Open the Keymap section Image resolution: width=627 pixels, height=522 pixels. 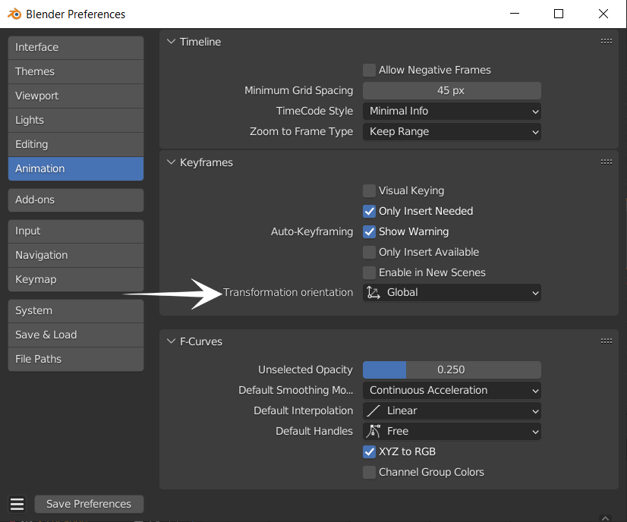76,279
